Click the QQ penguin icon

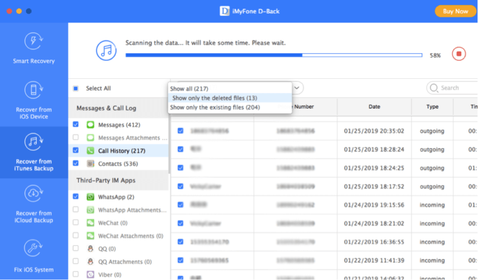click(90, 249)
